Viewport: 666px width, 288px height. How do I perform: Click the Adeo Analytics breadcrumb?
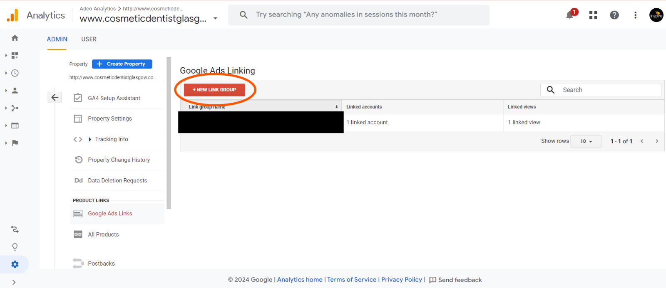click(x=98, y=9)
